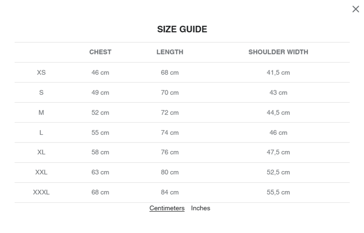Click the SHOULDER WIDTH column header
The height and width of the screenshot is (233, 364).
pyautogui.click(x=278, y=52)
